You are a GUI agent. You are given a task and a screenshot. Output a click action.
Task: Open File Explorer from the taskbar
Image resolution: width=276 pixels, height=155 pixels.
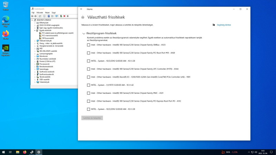tap(18, 152)
